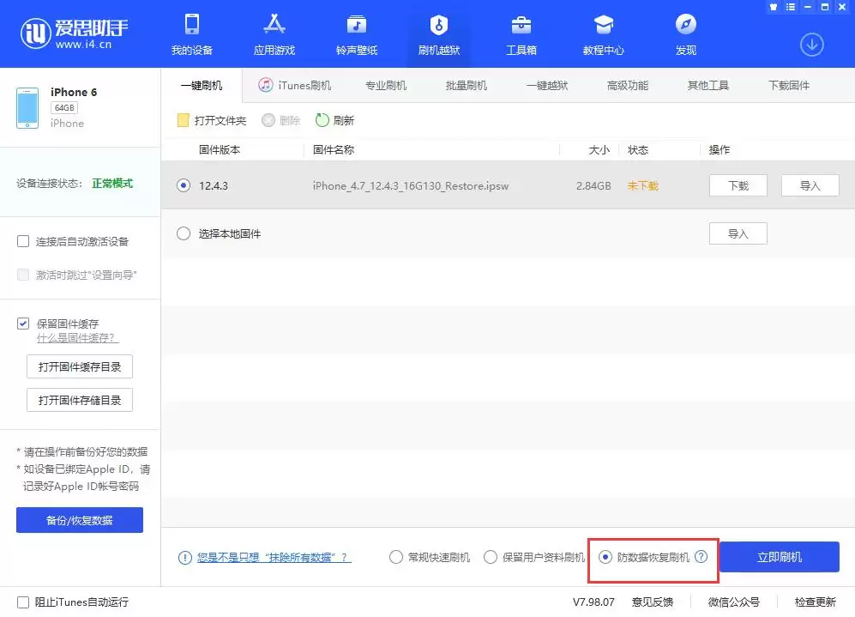
Task: Switch to 一键刷机 tab
Action: click(202, 86)
